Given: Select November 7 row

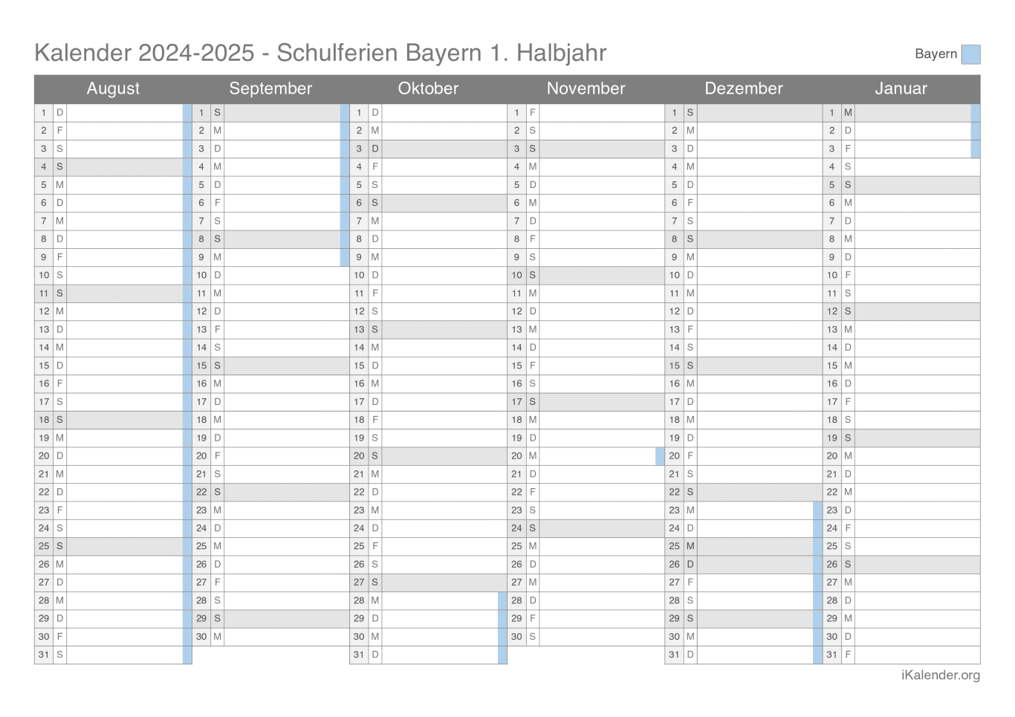Looking at the screenshot, I should tap(586, 221).
